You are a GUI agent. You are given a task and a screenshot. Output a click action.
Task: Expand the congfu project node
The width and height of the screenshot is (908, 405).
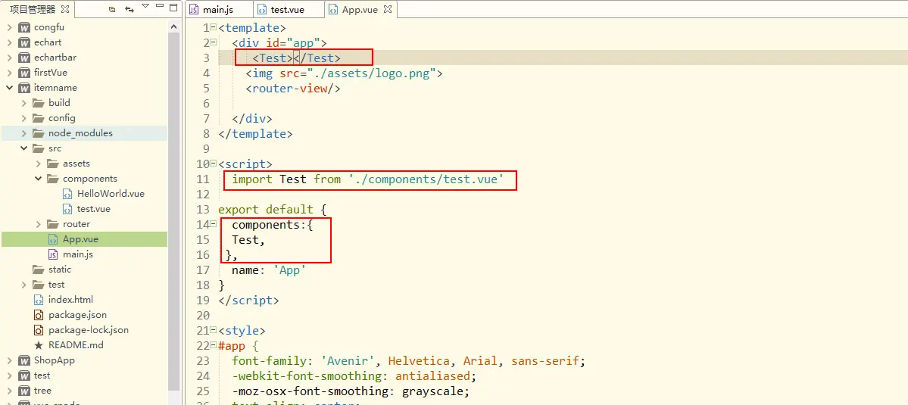tap(9, 27)
